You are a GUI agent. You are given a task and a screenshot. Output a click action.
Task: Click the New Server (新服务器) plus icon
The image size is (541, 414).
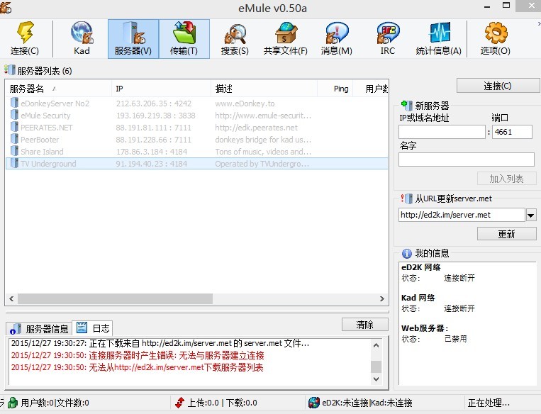tap(407, 105)
